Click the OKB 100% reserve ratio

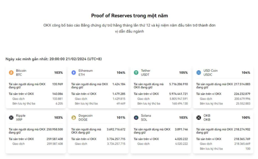246,117
